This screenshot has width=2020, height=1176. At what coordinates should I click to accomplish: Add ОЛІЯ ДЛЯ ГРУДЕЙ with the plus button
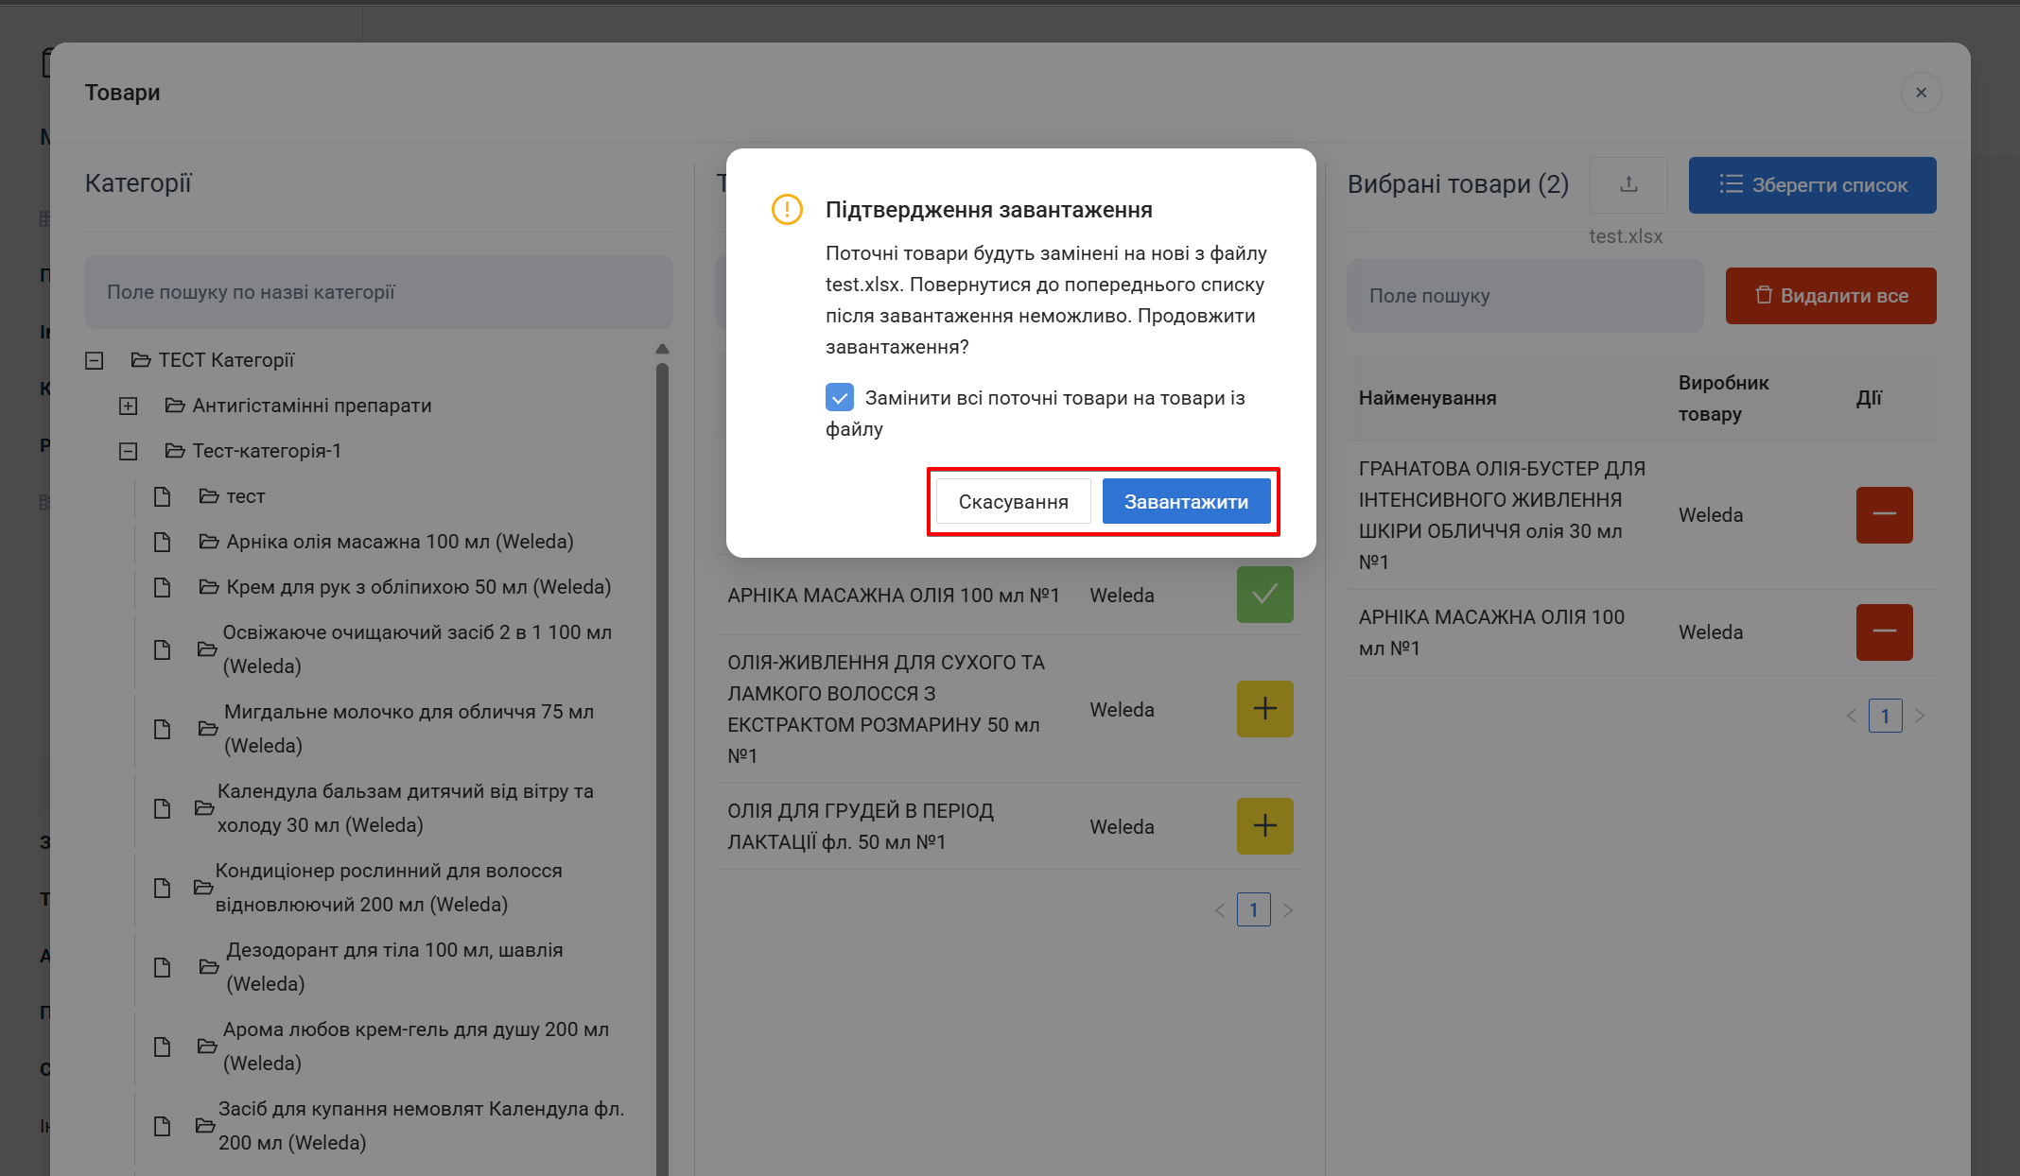(1263, 825)
